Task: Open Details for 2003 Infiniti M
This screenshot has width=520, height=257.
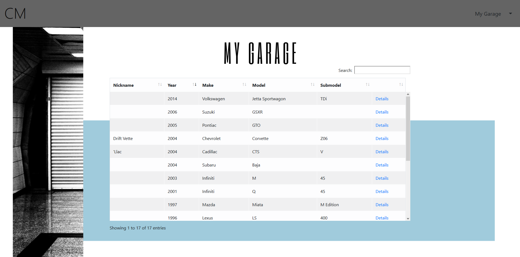Action: pyautogui.click(x=382, y=178)
